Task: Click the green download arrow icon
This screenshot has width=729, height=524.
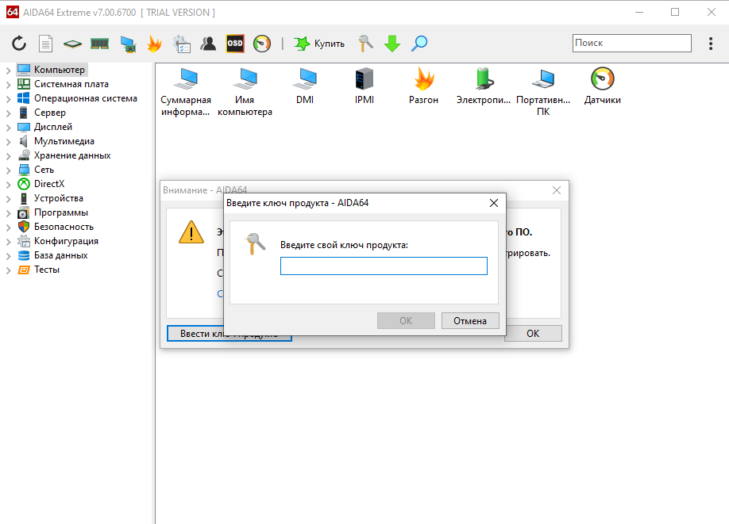Action: (x=392, y=44)
